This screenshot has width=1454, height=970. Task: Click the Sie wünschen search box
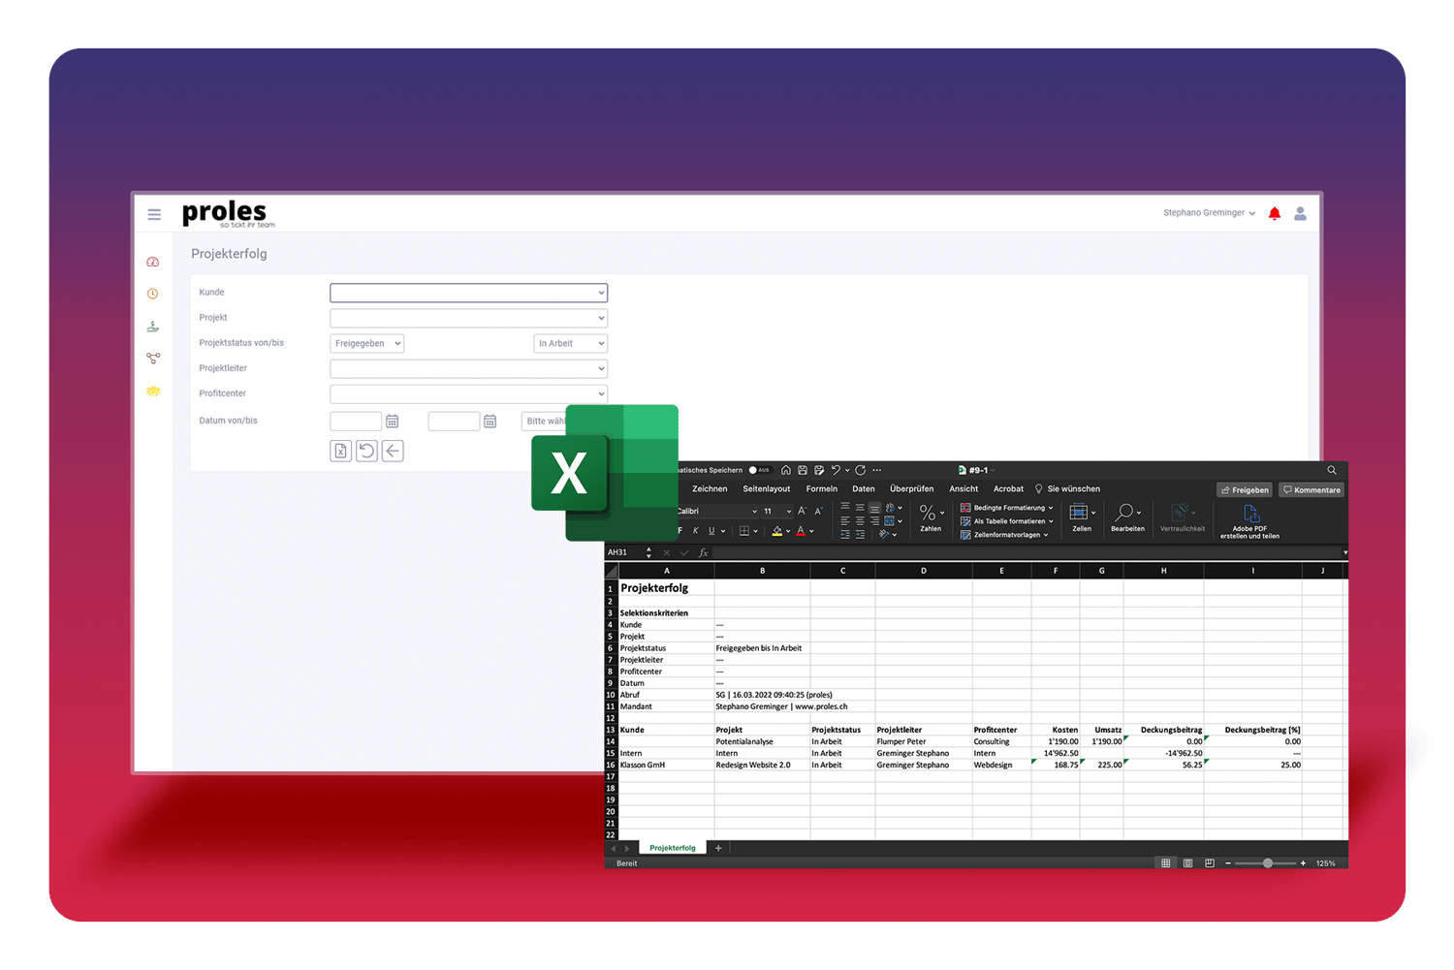[1067, 489]
